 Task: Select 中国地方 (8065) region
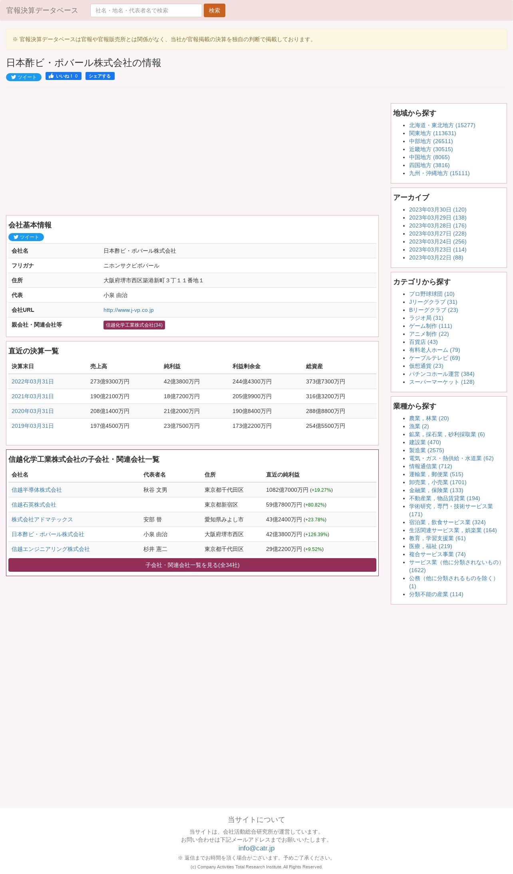[429, 158]
